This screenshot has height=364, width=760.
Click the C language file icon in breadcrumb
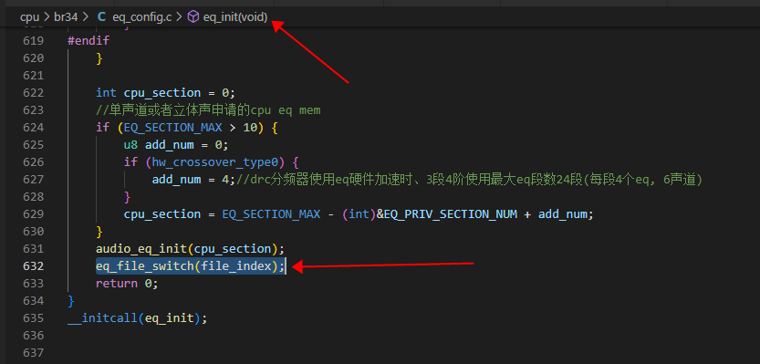tap(101, 17)
